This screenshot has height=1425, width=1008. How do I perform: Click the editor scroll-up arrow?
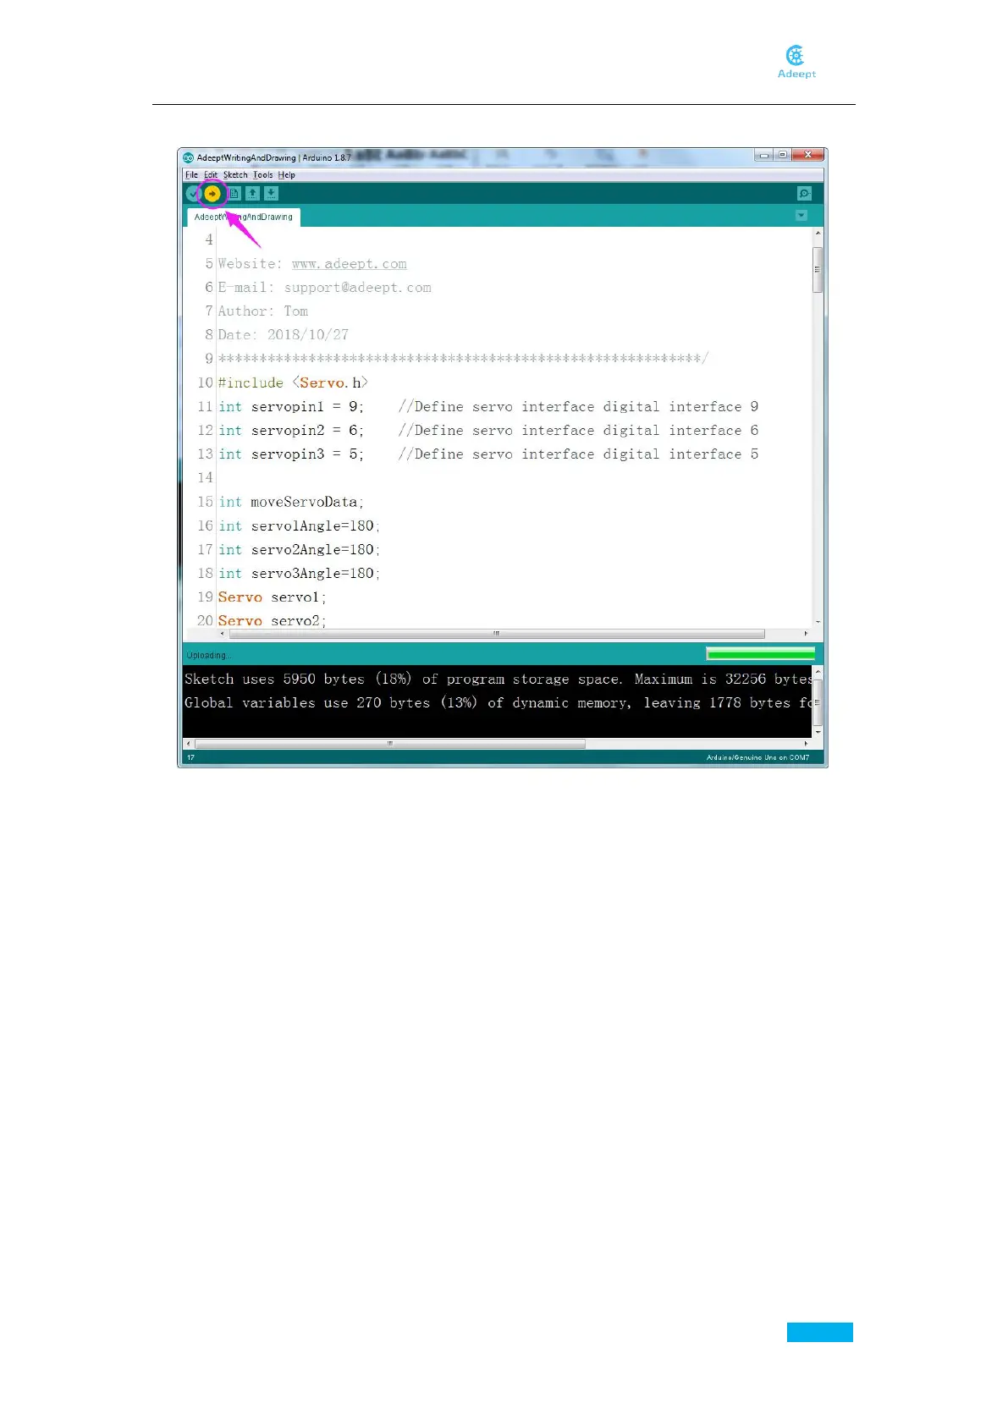[818, 233]
